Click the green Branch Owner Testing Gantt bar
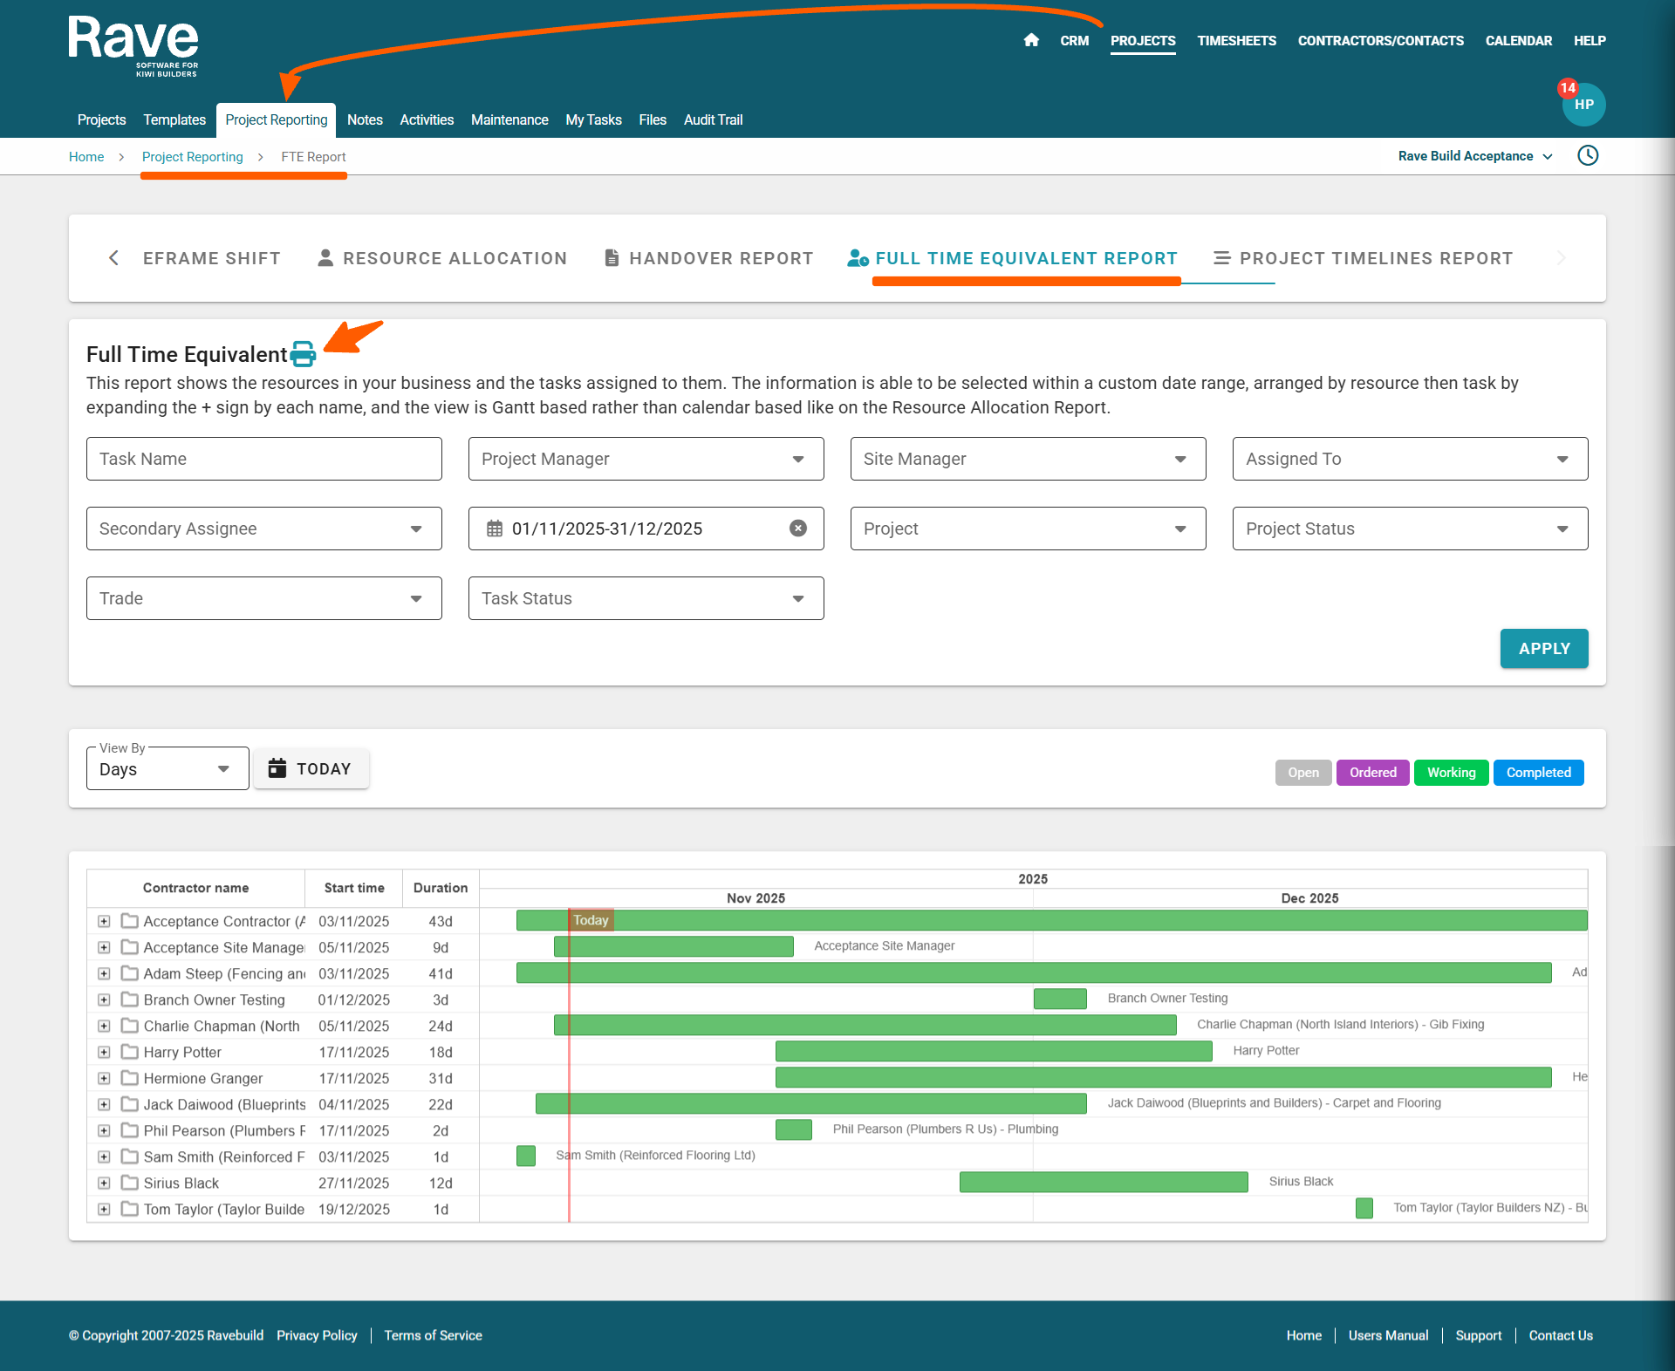1675x1371 pixels. (x=1060, y=999)
